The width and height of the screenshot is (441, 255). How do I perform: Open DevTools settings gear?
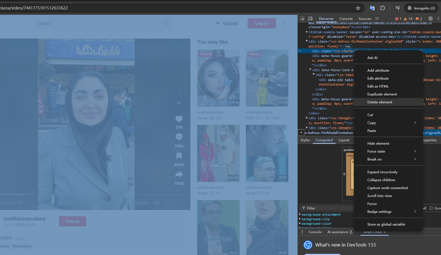point(430,19)
